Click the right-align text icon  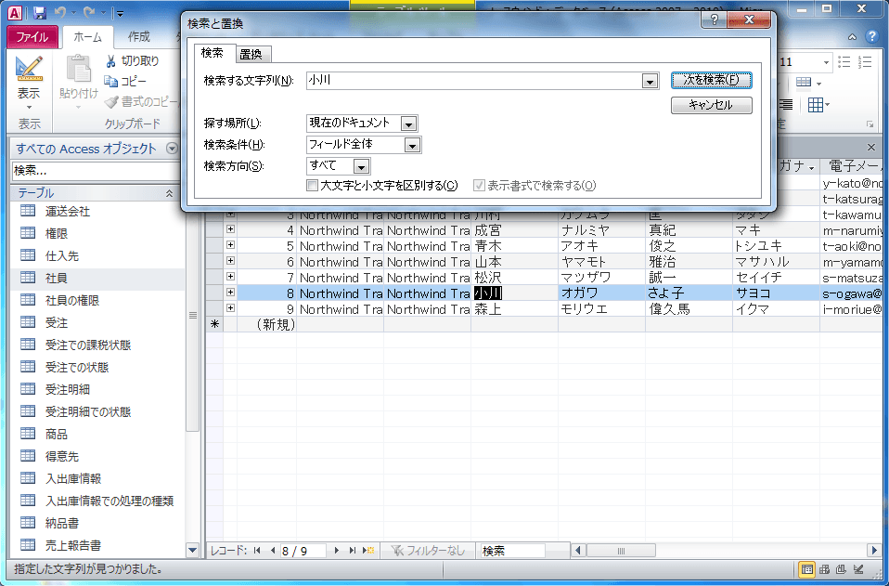pyautogui.click(x=786, y=105)
